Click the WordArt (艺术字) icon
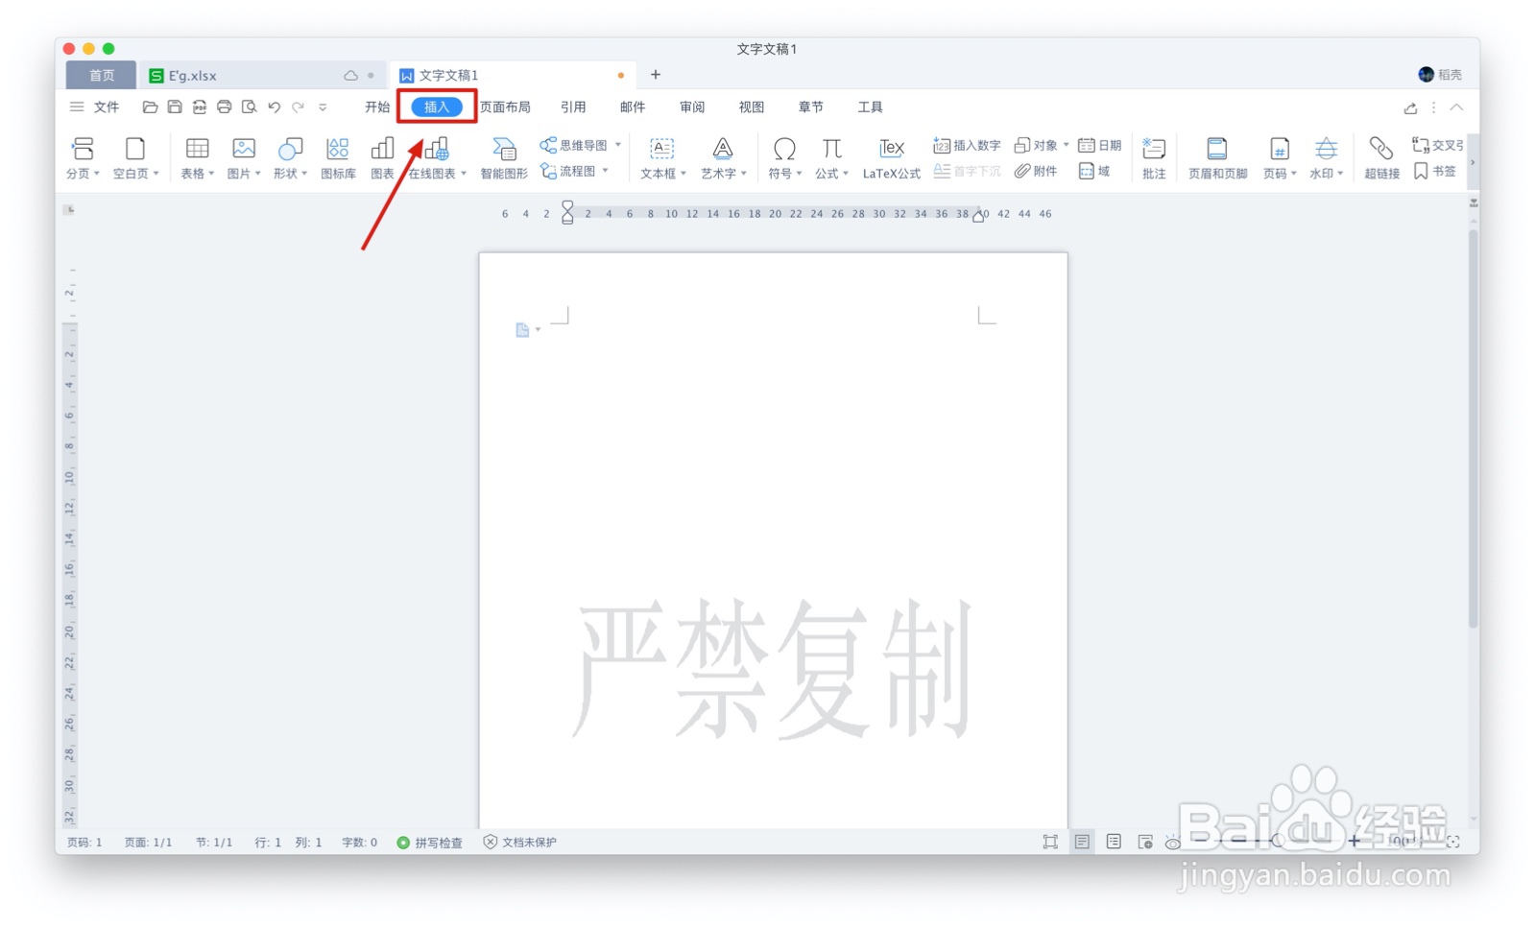1535x928 pixels. pos(722,149)
